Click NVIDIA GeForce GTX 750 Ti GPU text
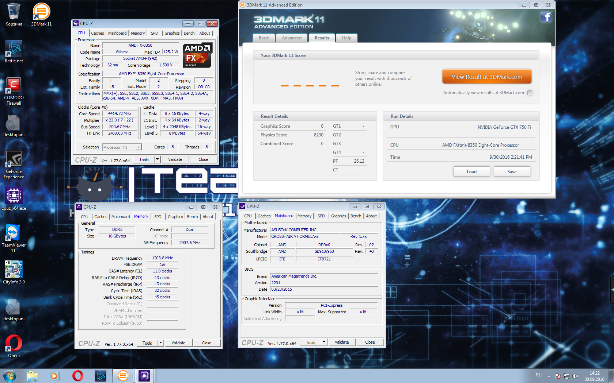The image size is (614, 383). click(504, 127)
